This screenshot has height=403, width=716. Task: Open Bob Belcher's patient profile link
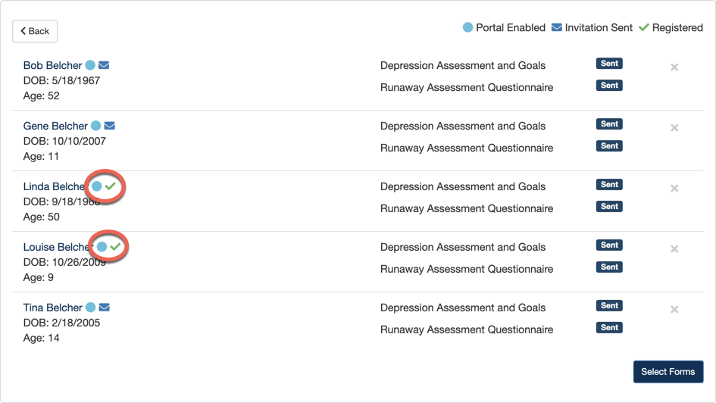pos(52,65)
